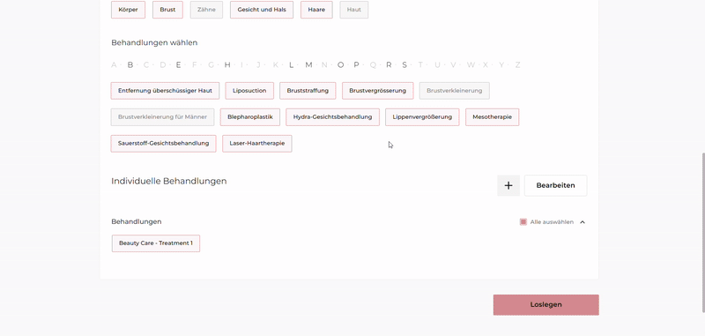Select the Haare category chip

point(316,10)
